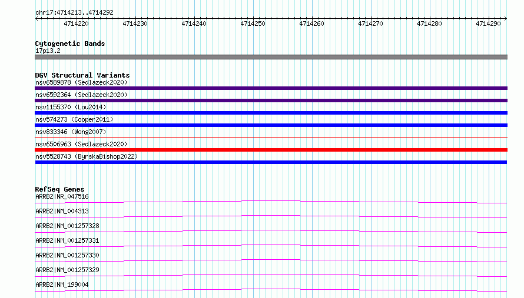Screen dimensions: 524x298
Task: Select transcript ARRB2|NR_047516 label
Action: 62,196
